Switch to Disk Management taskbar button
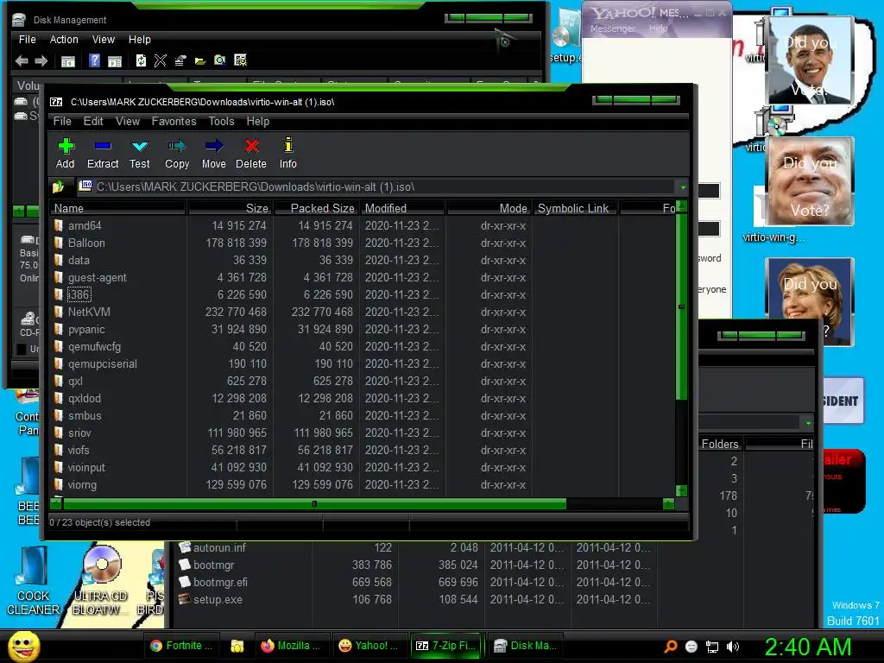This screenshot has height=663, width=884. point(525,646)
